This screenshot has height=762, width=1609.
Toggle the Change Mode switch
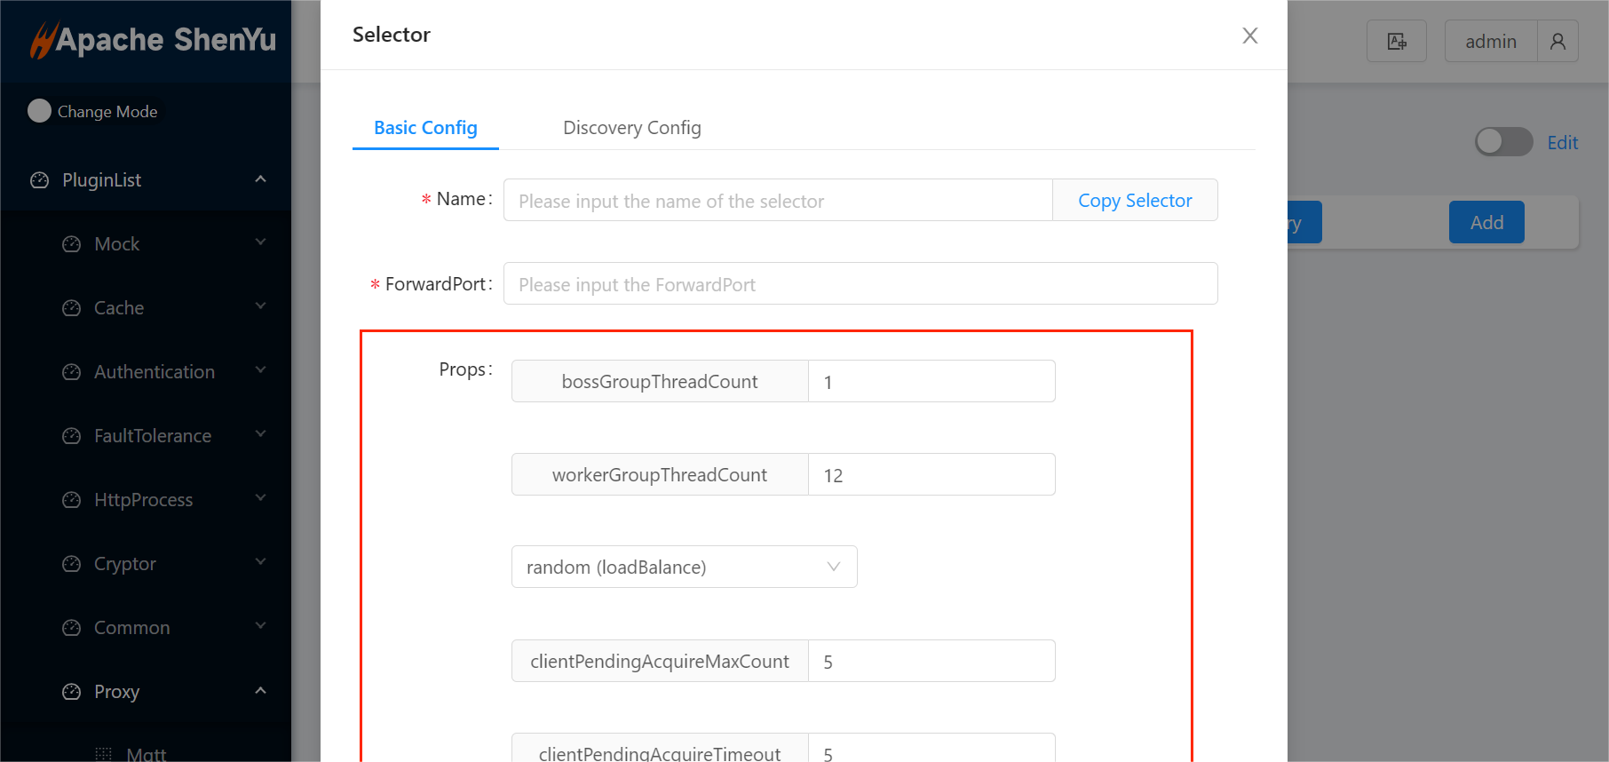[x=40, y=111]
